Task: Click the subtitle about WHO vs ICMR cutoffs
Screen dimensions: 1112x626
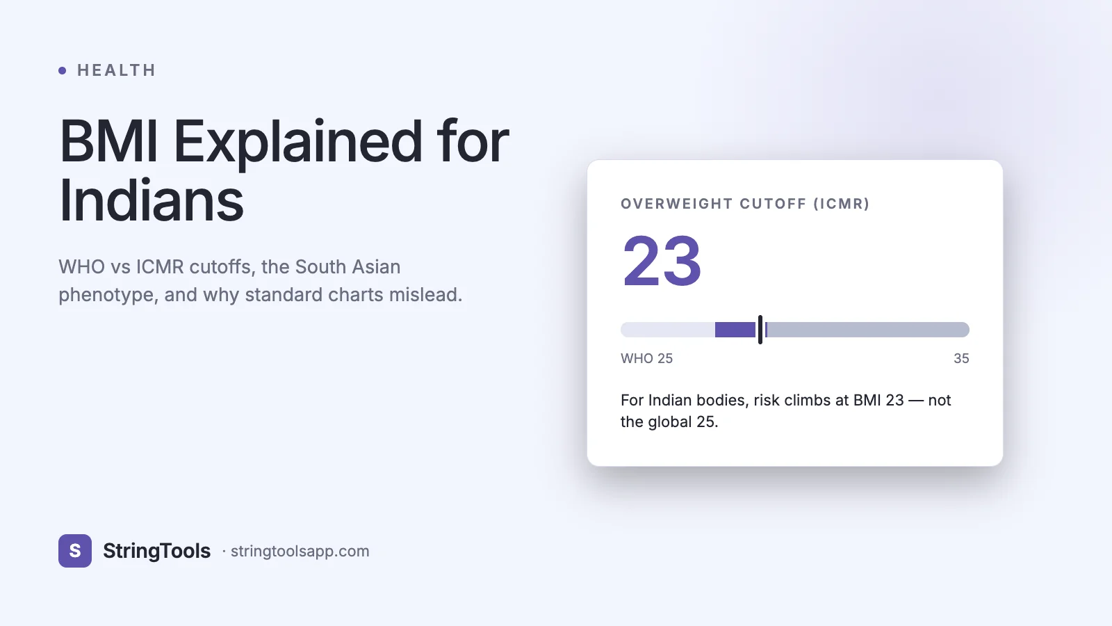Action: click(x=261, y=281)
